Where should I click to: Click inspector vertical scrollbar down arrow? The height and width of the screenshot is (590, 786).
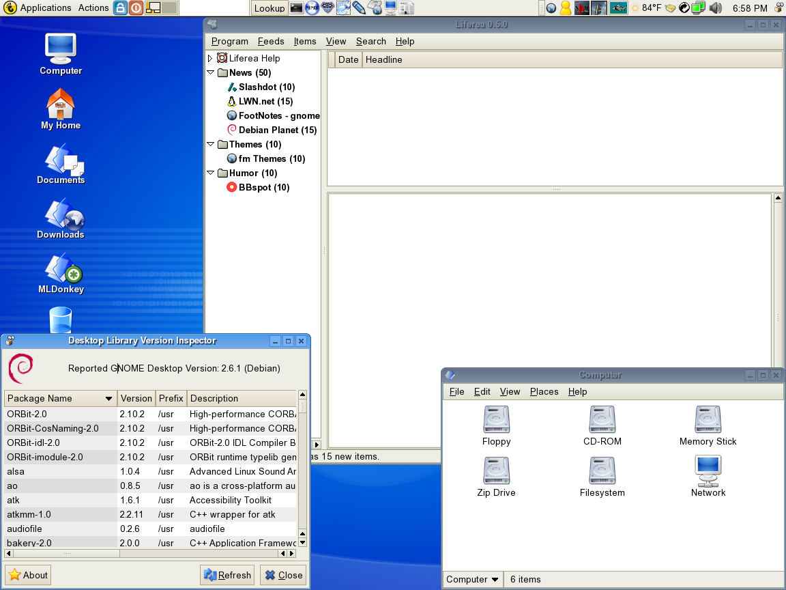pos(302,542)
